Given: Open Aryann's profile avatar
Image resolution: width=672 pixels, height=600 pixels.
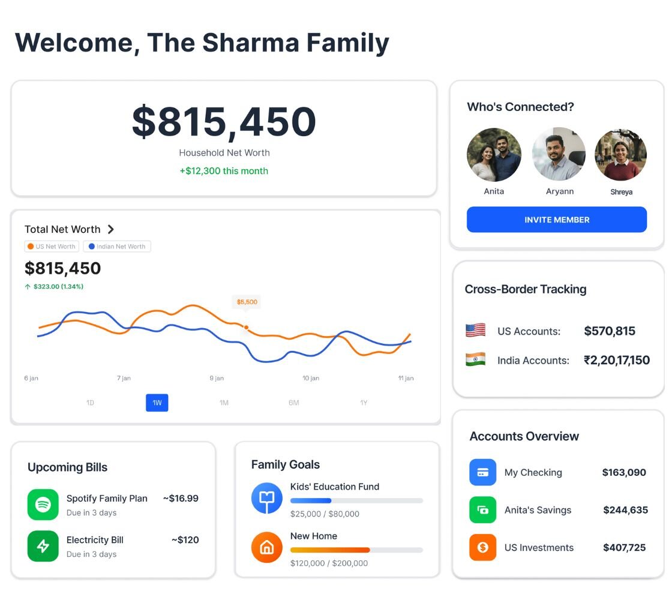Looking at the screenshot, I should [559, 154].
